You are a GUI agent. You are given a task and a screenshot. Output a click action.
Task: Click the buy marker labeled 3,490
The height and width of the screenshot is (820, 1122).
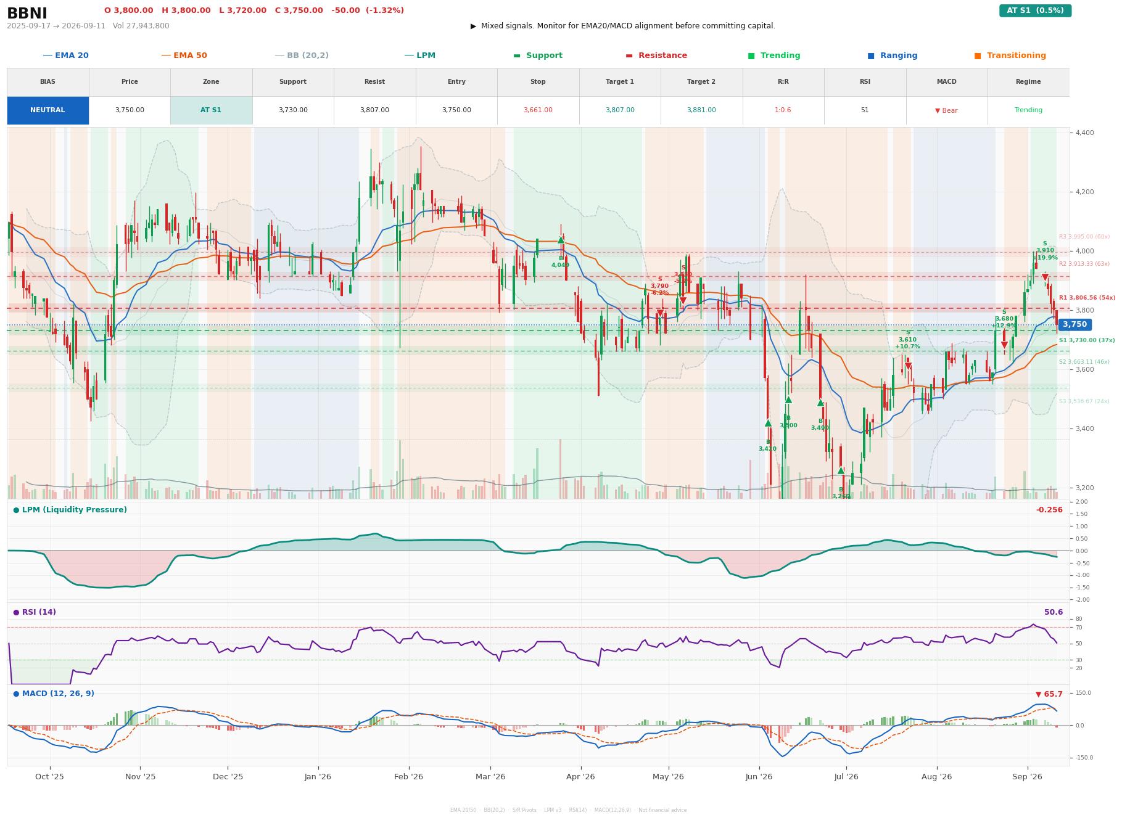(x=820, y=403)
